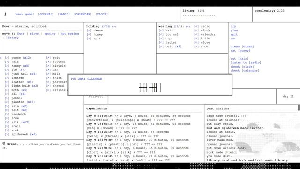Click check [calendar] action

point(245,71)
